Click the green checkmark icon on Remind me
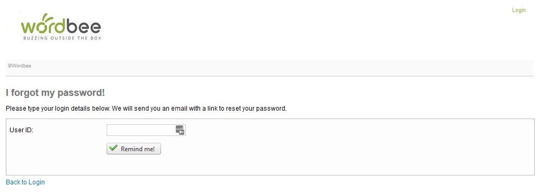 [113, 148]
